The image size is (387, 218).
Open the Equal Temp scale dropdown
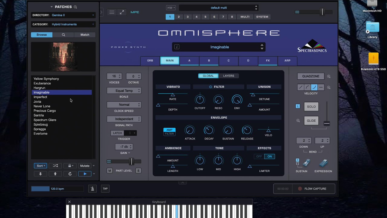[124, 91]
